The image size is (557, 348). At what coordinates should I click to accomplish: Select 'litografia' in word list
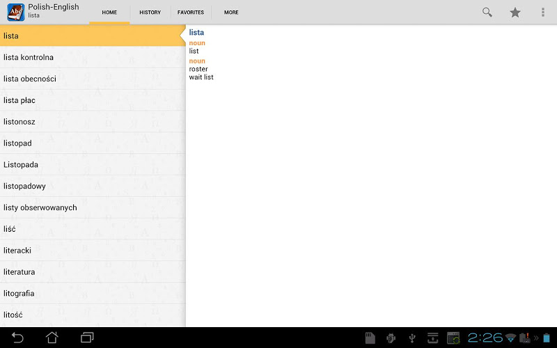(x=93, y=293)
